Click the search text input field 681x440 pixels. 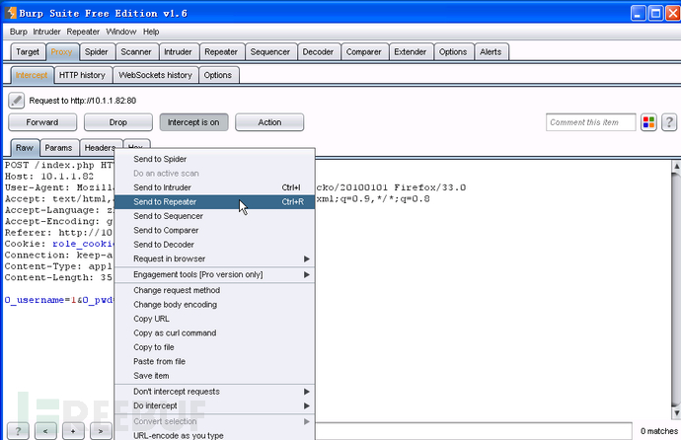coord(474,431)
